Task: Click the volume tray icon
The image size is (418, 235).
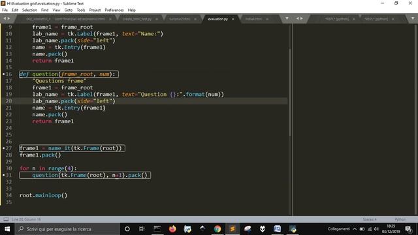Action: 376,229
